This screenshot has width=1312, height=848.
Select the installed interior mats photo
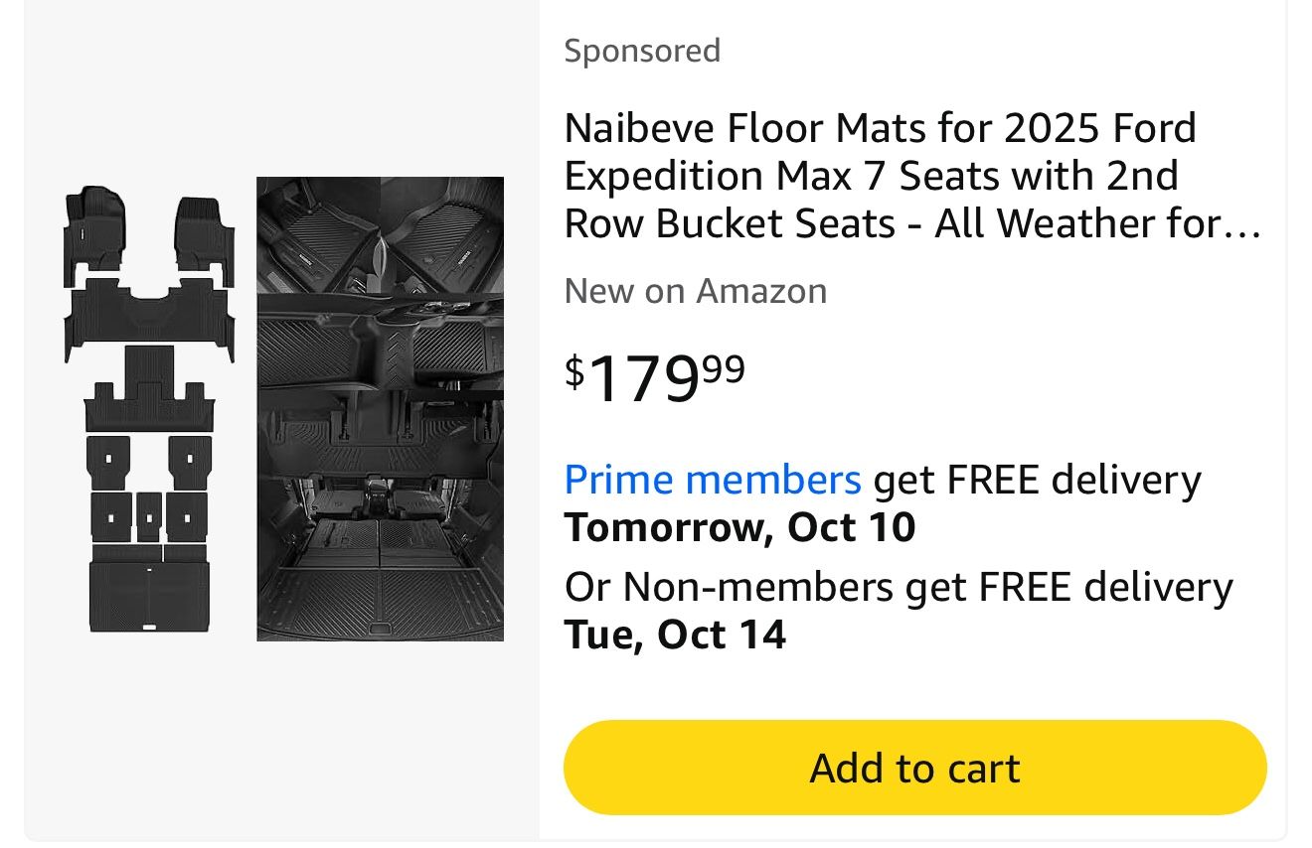click(380, 408)
